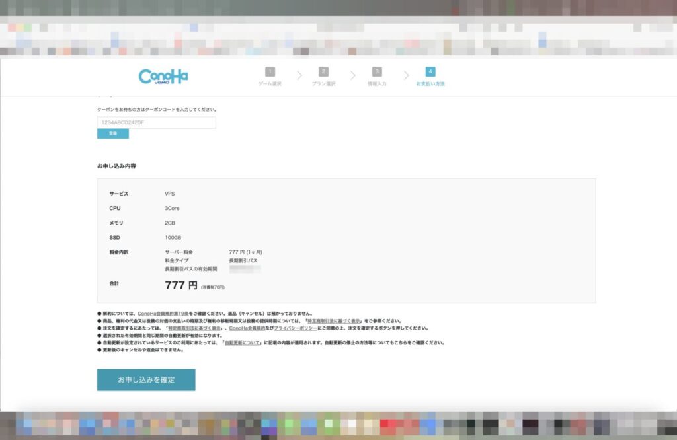Viewport: 677px width, 440px height.
Task: Click the サーバー料金 label
Action: (179, 252)
